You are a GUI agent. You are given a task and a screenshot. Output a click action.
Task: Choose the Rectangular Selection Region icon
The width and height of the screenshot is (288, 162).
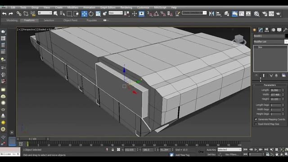(69, 13)
